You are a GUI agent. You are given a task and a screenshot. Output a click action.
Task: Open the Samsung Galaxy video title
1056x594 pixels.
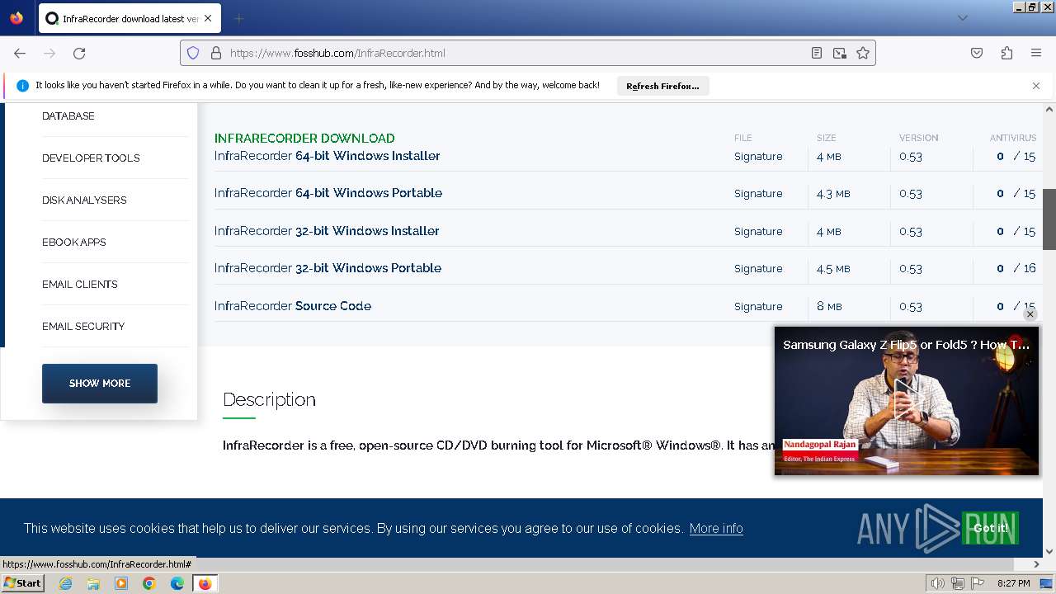click(x=906, y=345)
